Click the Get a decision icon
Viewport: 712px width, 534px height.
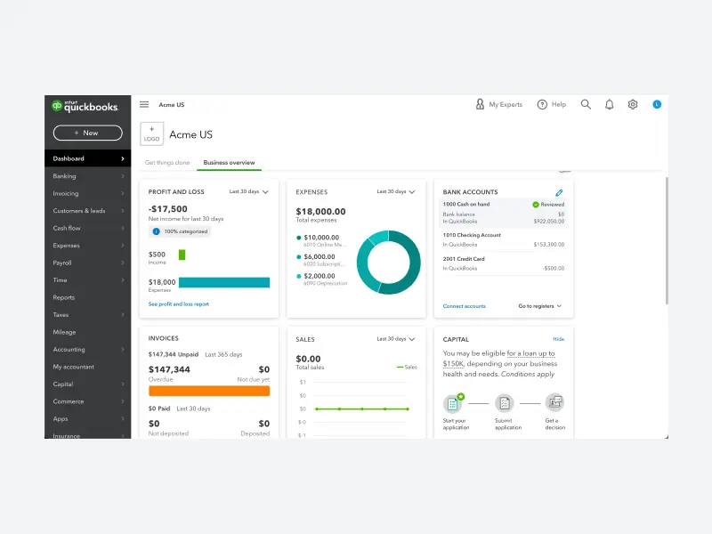click(x=554, y=403)
